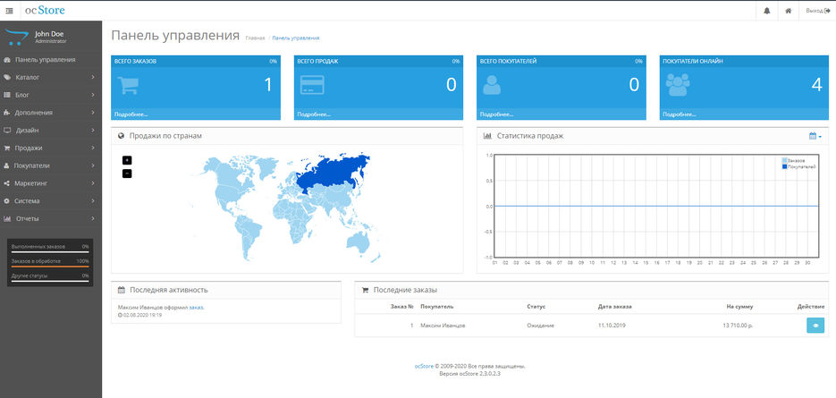836x398 pixels.
Task: Expand the Каталог sidebar menu
Action: coord(51,77)
